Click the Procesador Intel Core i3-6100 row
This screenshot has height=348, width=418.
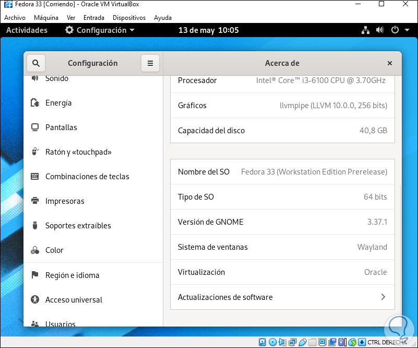[x=282, y=84]
